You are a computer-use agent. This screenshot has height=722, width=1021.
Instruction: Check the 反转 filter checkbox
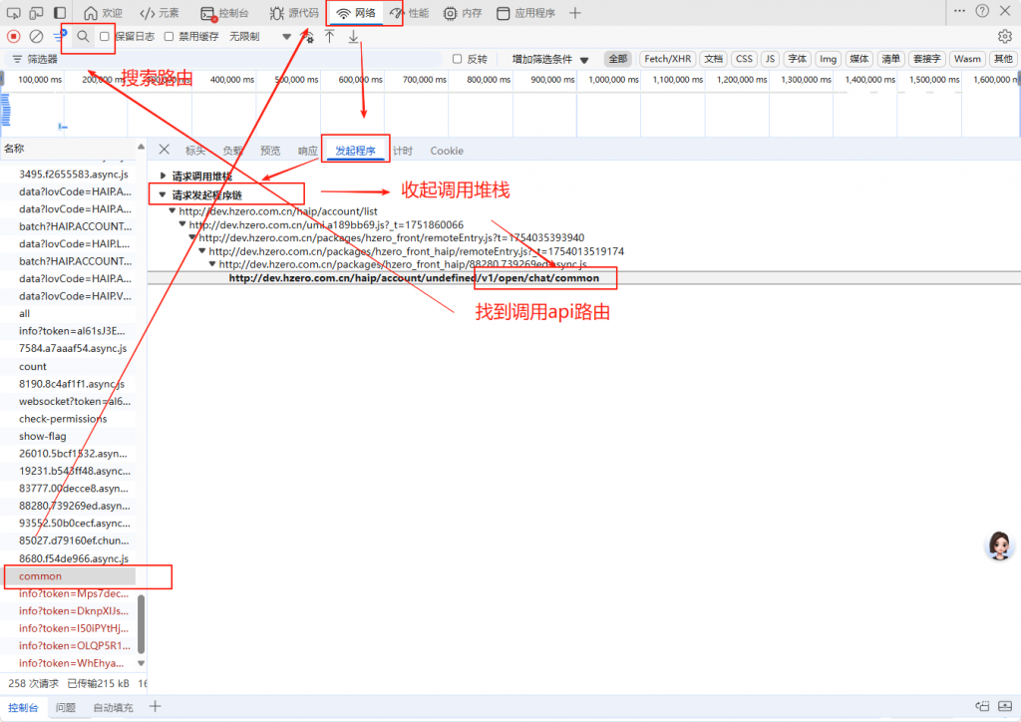(x=458, y=59)
